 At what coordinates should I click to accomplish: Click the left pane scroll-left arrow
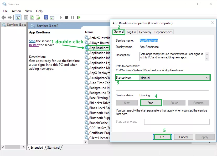(x=3, y=147)
